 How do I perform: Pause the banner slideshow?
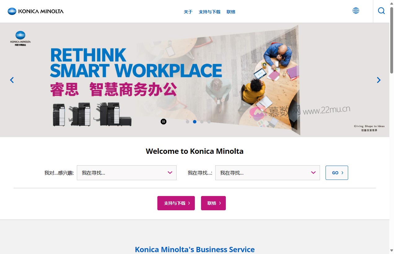point(164,122)
